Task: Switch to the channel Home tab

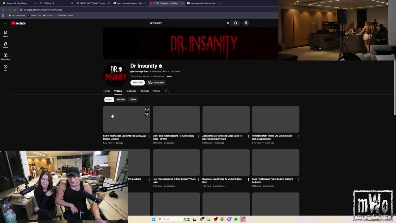Action: [x=107, y=91]
